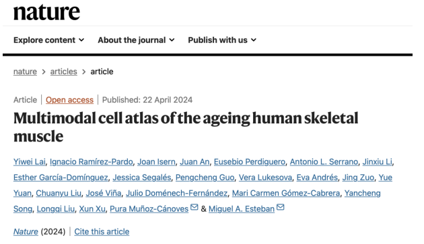Screen dimensions: 424x244
Task: Click the nature logo at top
Action: coord(46,12)
